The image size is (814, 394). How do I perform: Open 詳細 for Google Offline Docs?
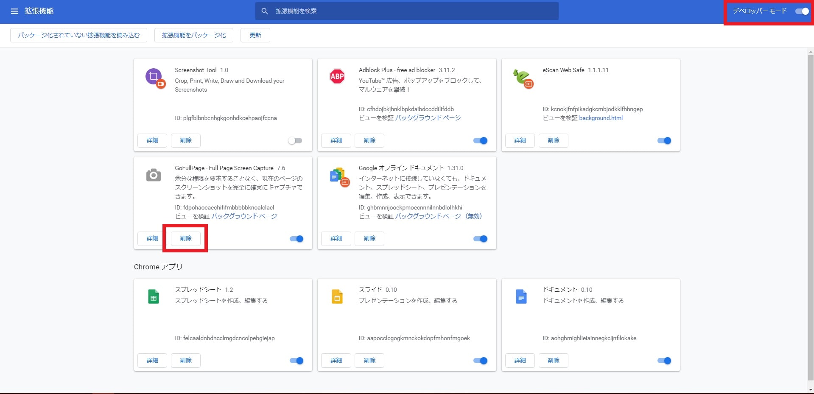coord(336,238)
